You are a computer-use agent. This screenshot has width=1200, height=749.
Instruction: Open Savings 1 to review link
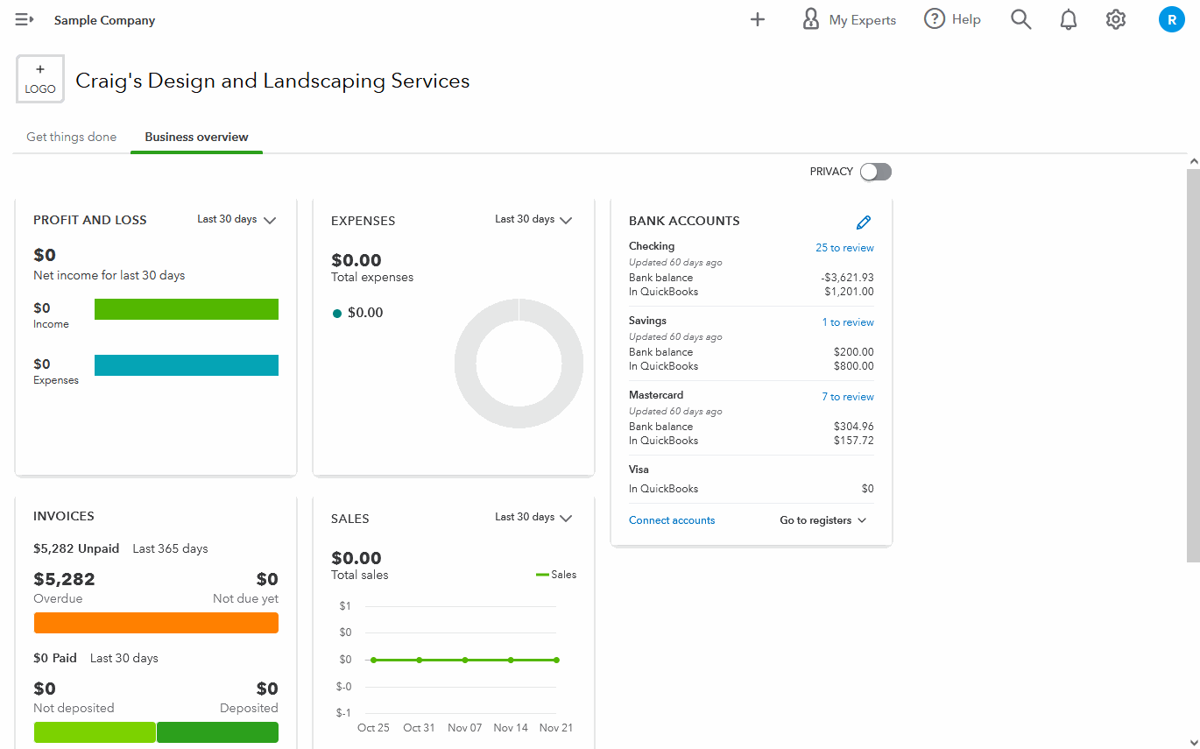(x=848, y=322)
